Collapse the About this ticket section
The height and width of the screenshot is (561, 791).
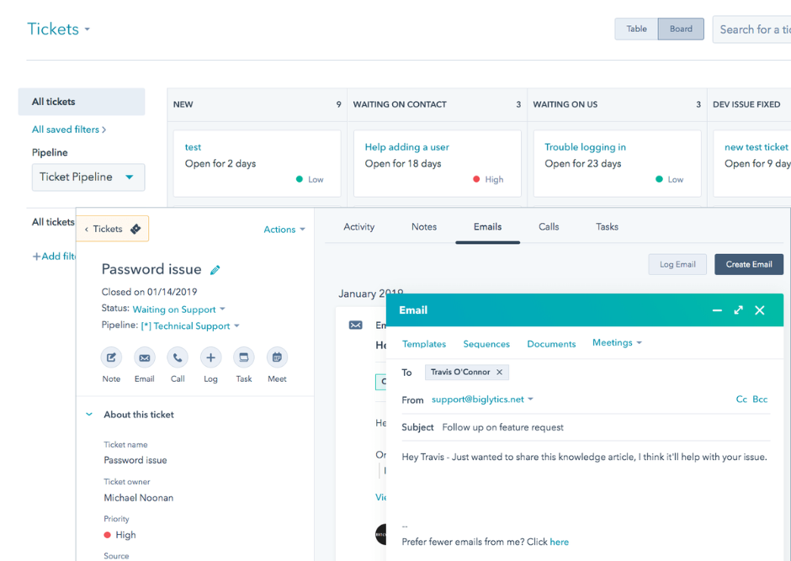(x=90, y=415)
